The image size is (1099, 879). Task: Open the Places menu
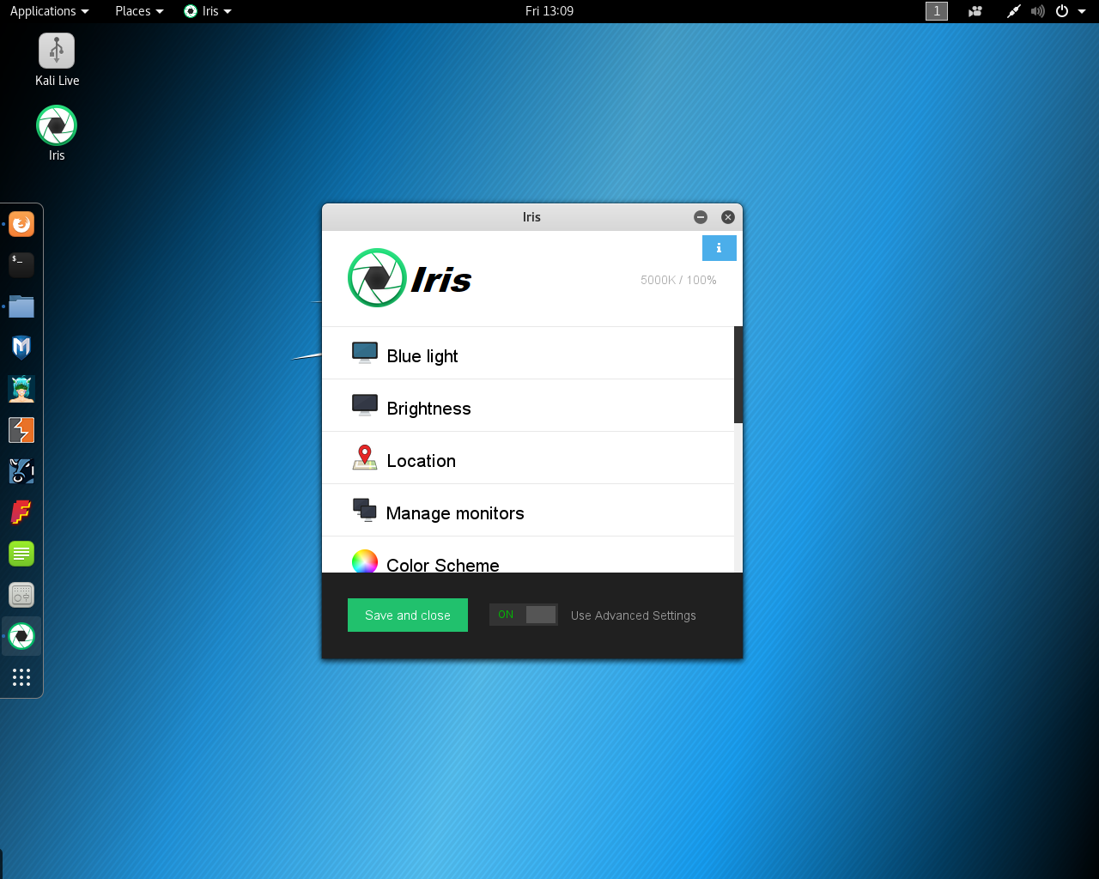coord(139,11)
